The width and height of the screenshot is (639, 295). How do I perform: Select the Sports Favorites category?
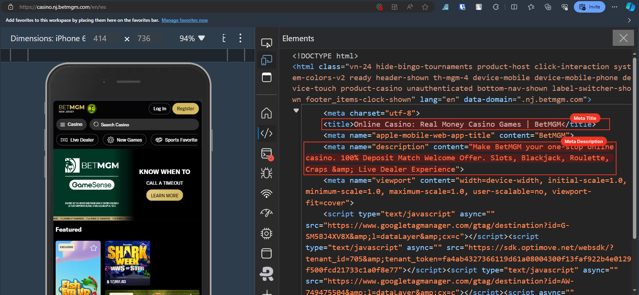(175, 140)
